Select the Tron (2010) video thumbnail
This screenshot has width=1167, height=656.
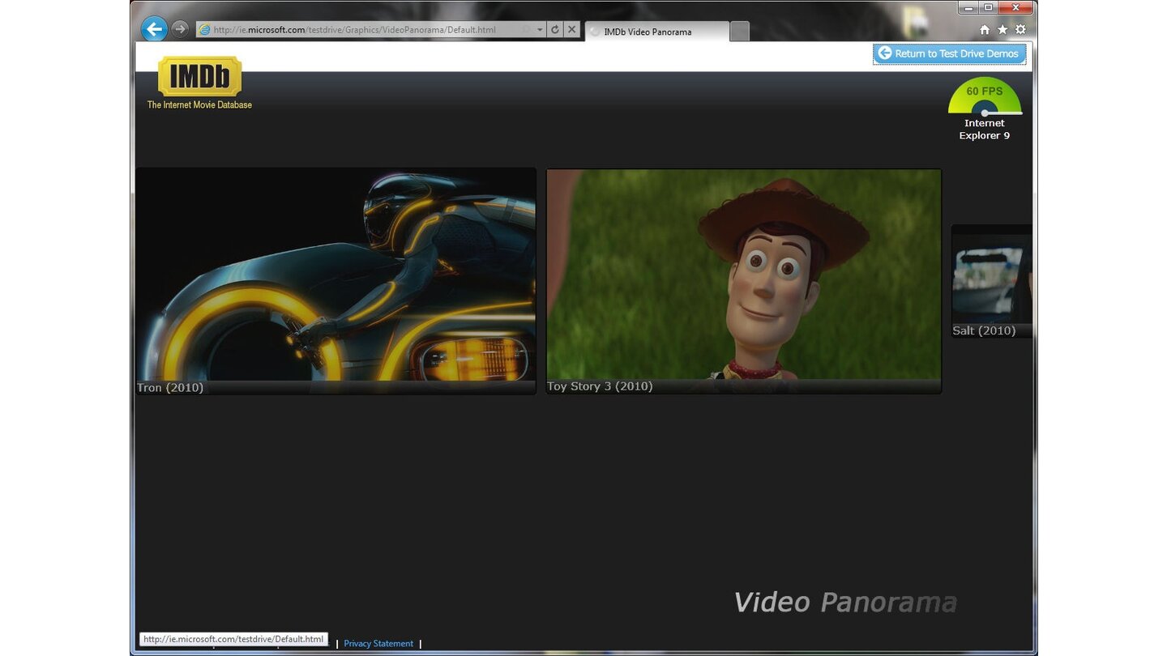336,281
